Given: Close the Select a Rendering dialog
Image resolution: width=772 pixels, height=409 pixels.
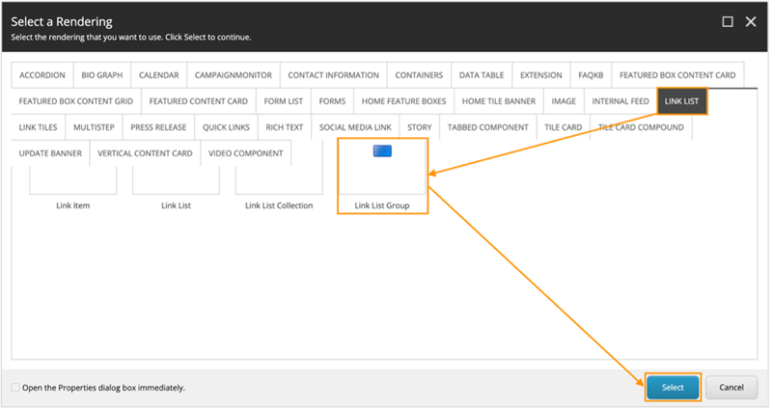Looking at the screenshot, I should pyautogui.click(x=751, y=20).
